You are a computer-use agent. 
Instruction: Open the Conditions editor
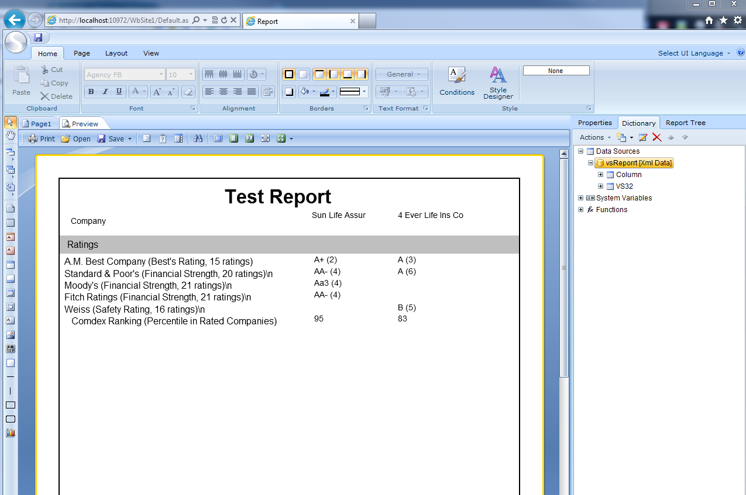pyautogui.click(x=457, y=82)
